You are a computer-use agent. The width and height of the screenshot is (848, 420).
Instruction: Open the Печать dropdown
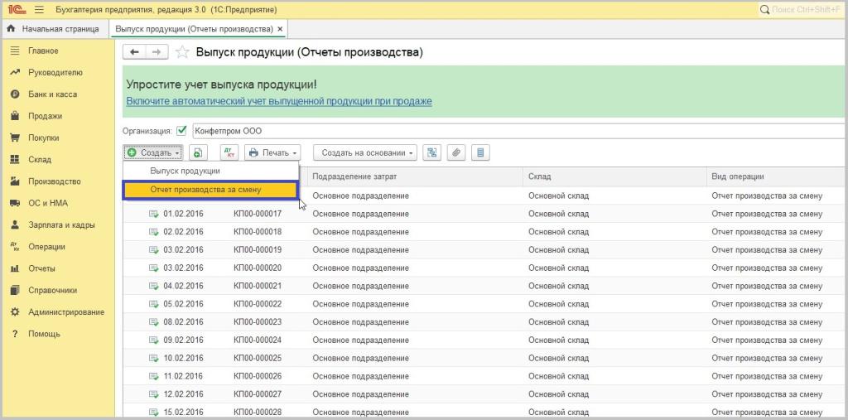pos(273,152)
